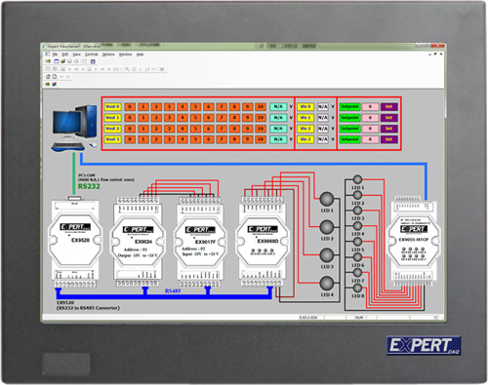Click the save disk icon in the toolbar
The height and width of the screenshot is (385, 488).
pyautogui.click(x=69, y=61)
